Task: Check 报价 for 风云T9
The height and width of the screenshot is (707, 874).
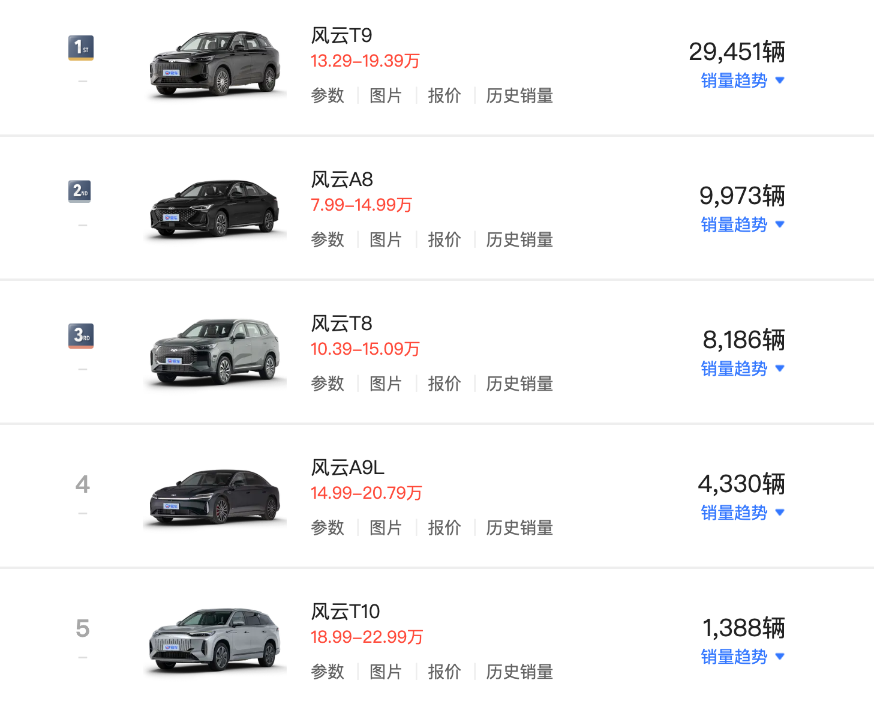Action: [444, 95]
